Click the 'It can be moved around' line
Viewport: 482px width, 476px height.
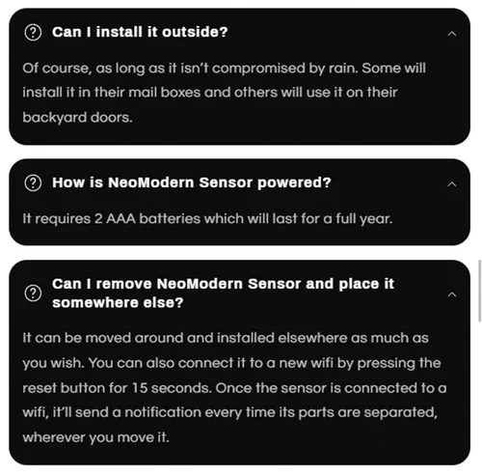(x=226, y=338)
